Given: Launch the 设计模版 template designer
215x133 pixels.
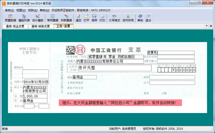Looking at the screenshot, I should [x=38, y=18].
